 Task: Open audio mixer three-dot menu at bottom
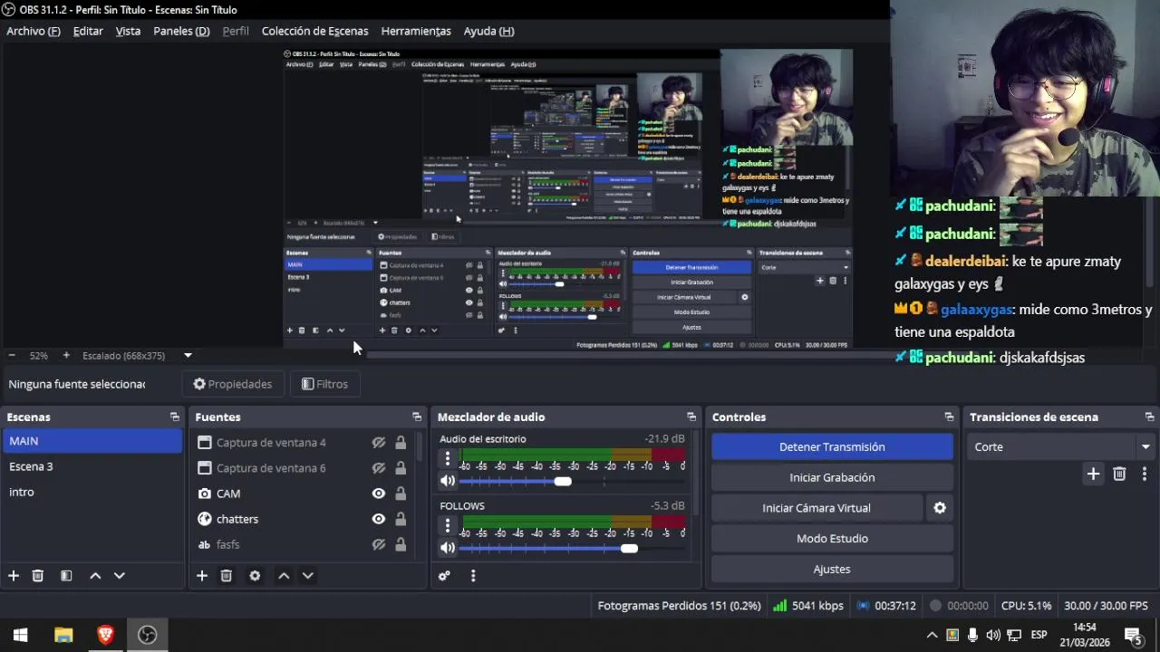pyautogui.click(x=473, y=576)
